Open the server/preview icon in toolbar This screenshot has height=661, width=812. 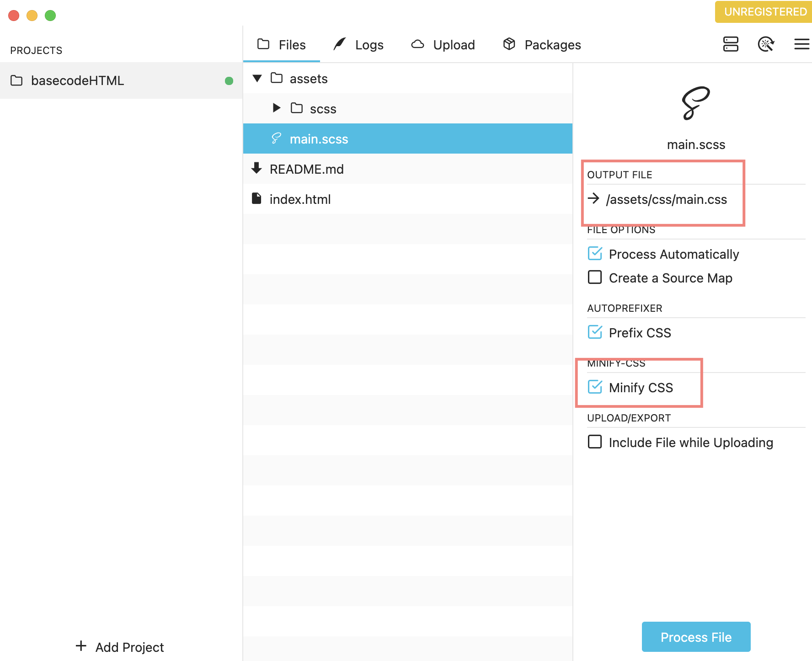click(731, 44)
